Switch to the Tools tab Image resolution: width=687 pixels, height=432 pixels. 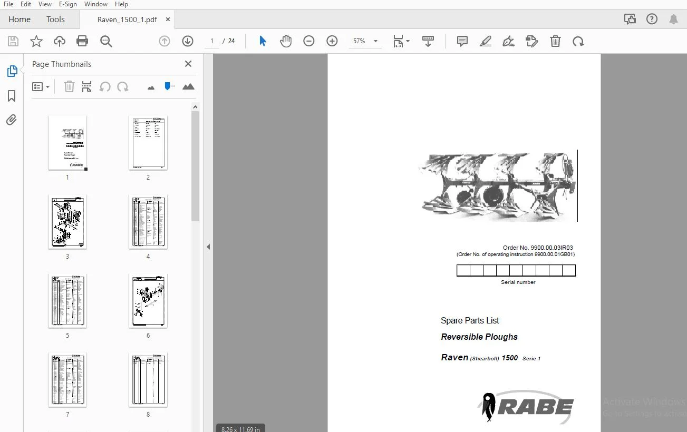(55, 19)
